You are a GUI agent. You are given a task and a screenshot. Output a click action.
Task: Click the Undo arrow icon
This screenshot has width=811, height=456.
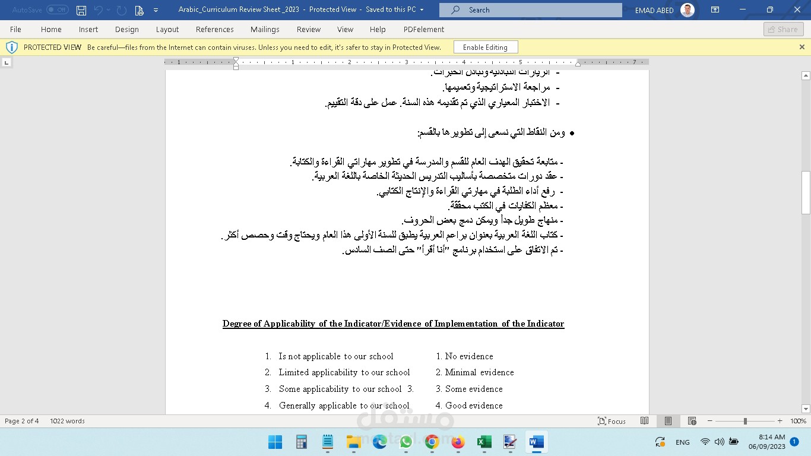[99, 10]
